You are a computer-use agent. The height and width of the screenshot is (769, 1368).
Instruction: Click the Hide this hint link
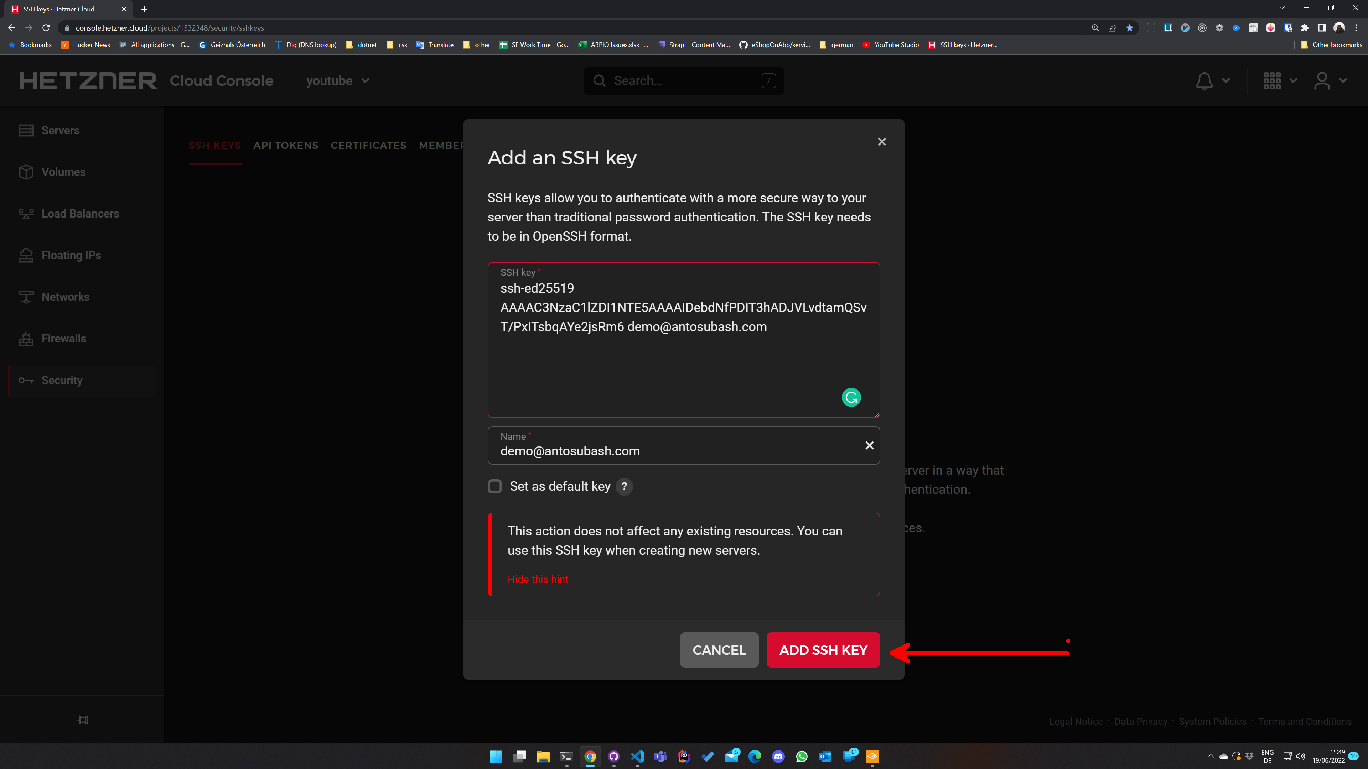coord(538,580)
